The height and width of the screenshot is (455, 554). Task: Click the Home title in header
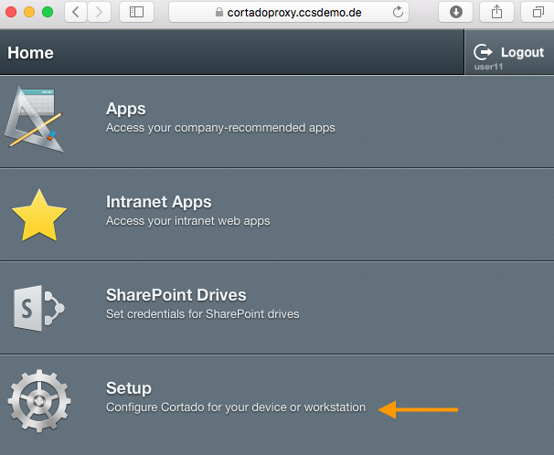pyautogui.click(x=30, y=53)
